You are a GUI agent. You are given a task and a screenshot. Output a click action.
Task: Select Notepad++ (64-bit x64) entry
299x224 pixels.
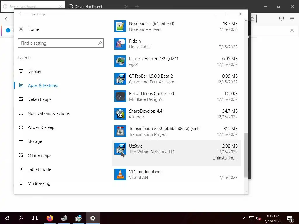[176, 26]
